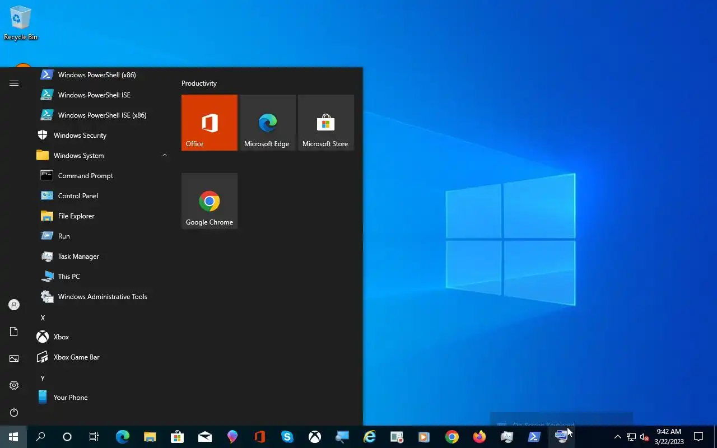Launch Google Chrome from the taskbar
Image resolution: width=717 pixels, height=448 pixels.
click(452, 437)
